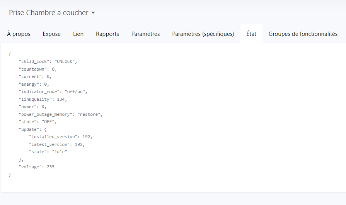Click the indicator_mode off/on line
Image resolution: width=346 pixels, height=205 pixels.
pyautogui.click(x=53, y=92)
